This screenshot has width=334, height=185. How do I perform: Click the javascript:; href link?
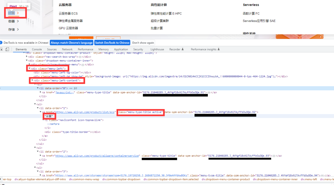[65, 92]
